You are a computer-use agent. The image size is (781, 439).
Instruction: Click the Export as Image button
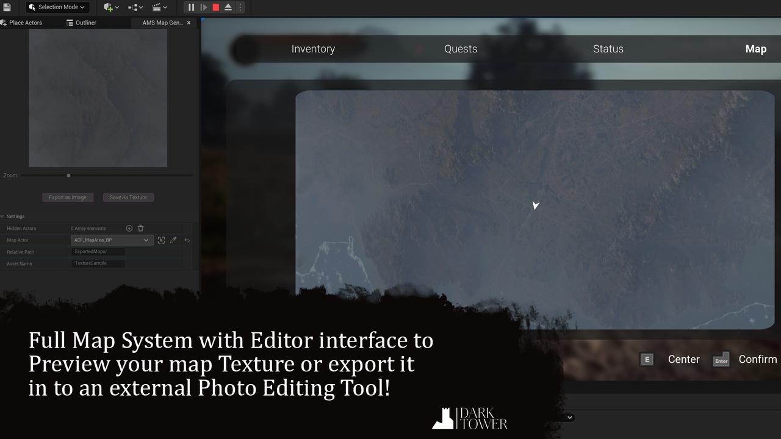(68, 197)
